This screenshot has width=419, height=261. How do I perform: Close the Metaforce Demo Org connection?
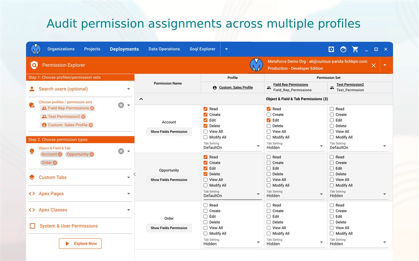(373, 65)
